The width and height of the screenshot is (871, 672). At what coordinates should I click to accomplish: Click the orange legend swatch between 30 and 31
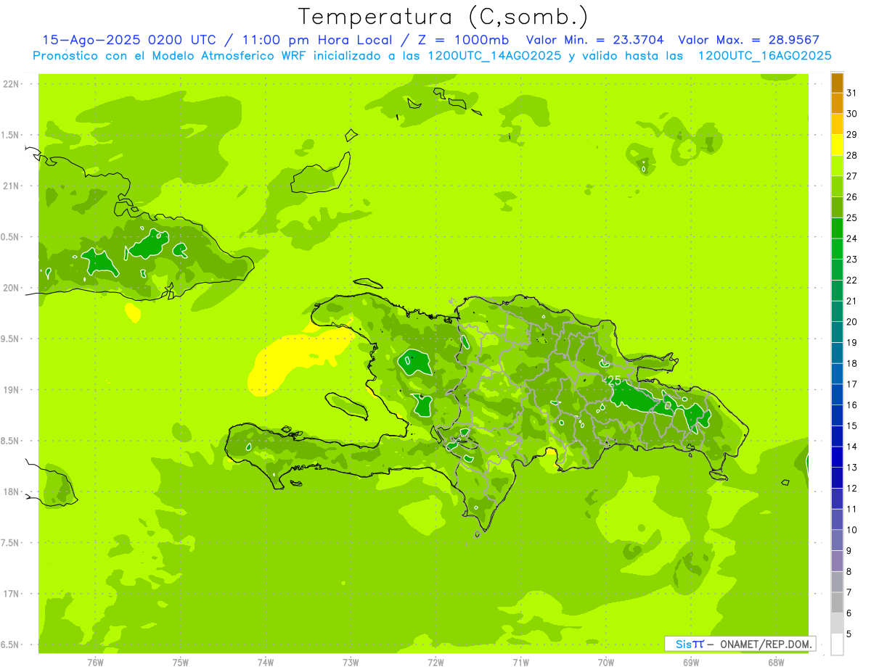[837, 104]
